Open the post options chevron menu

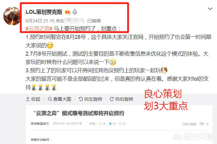click(210, 9)
